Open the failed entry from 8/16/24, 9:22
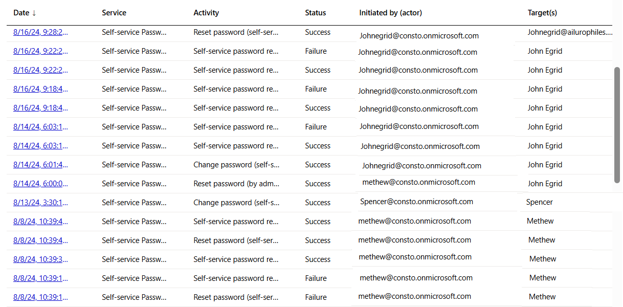Viewport: 623px width, 307px height. [x=40, y=51]
